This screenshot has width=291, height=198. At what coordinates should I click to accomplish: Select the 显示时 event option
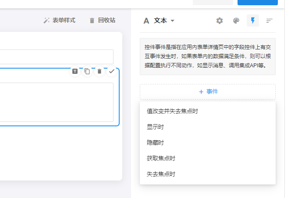pos(155,127)
